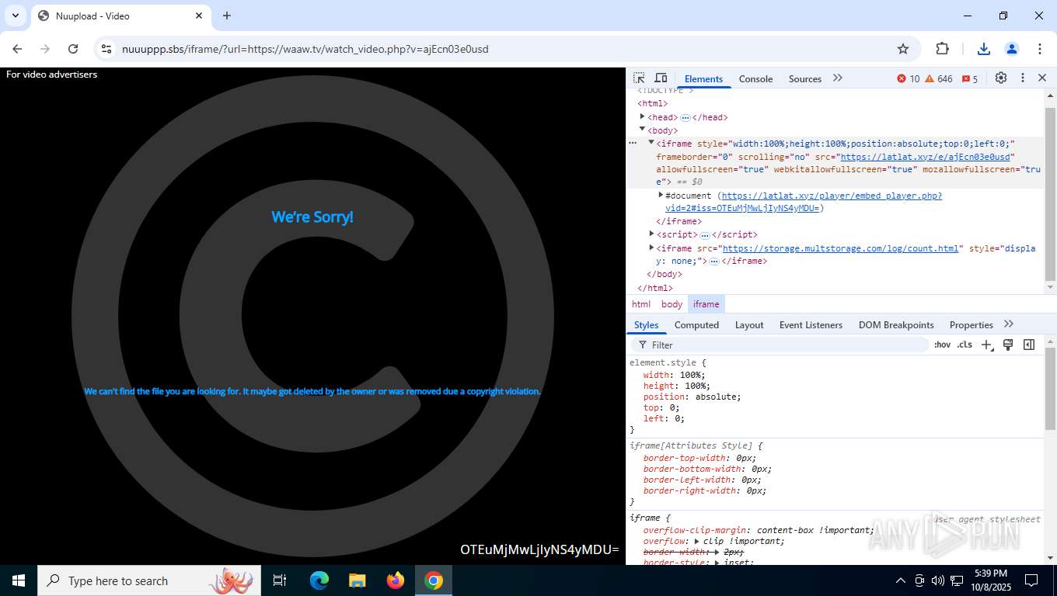
Task: Open a new browser tab
Action: (227, 16)
